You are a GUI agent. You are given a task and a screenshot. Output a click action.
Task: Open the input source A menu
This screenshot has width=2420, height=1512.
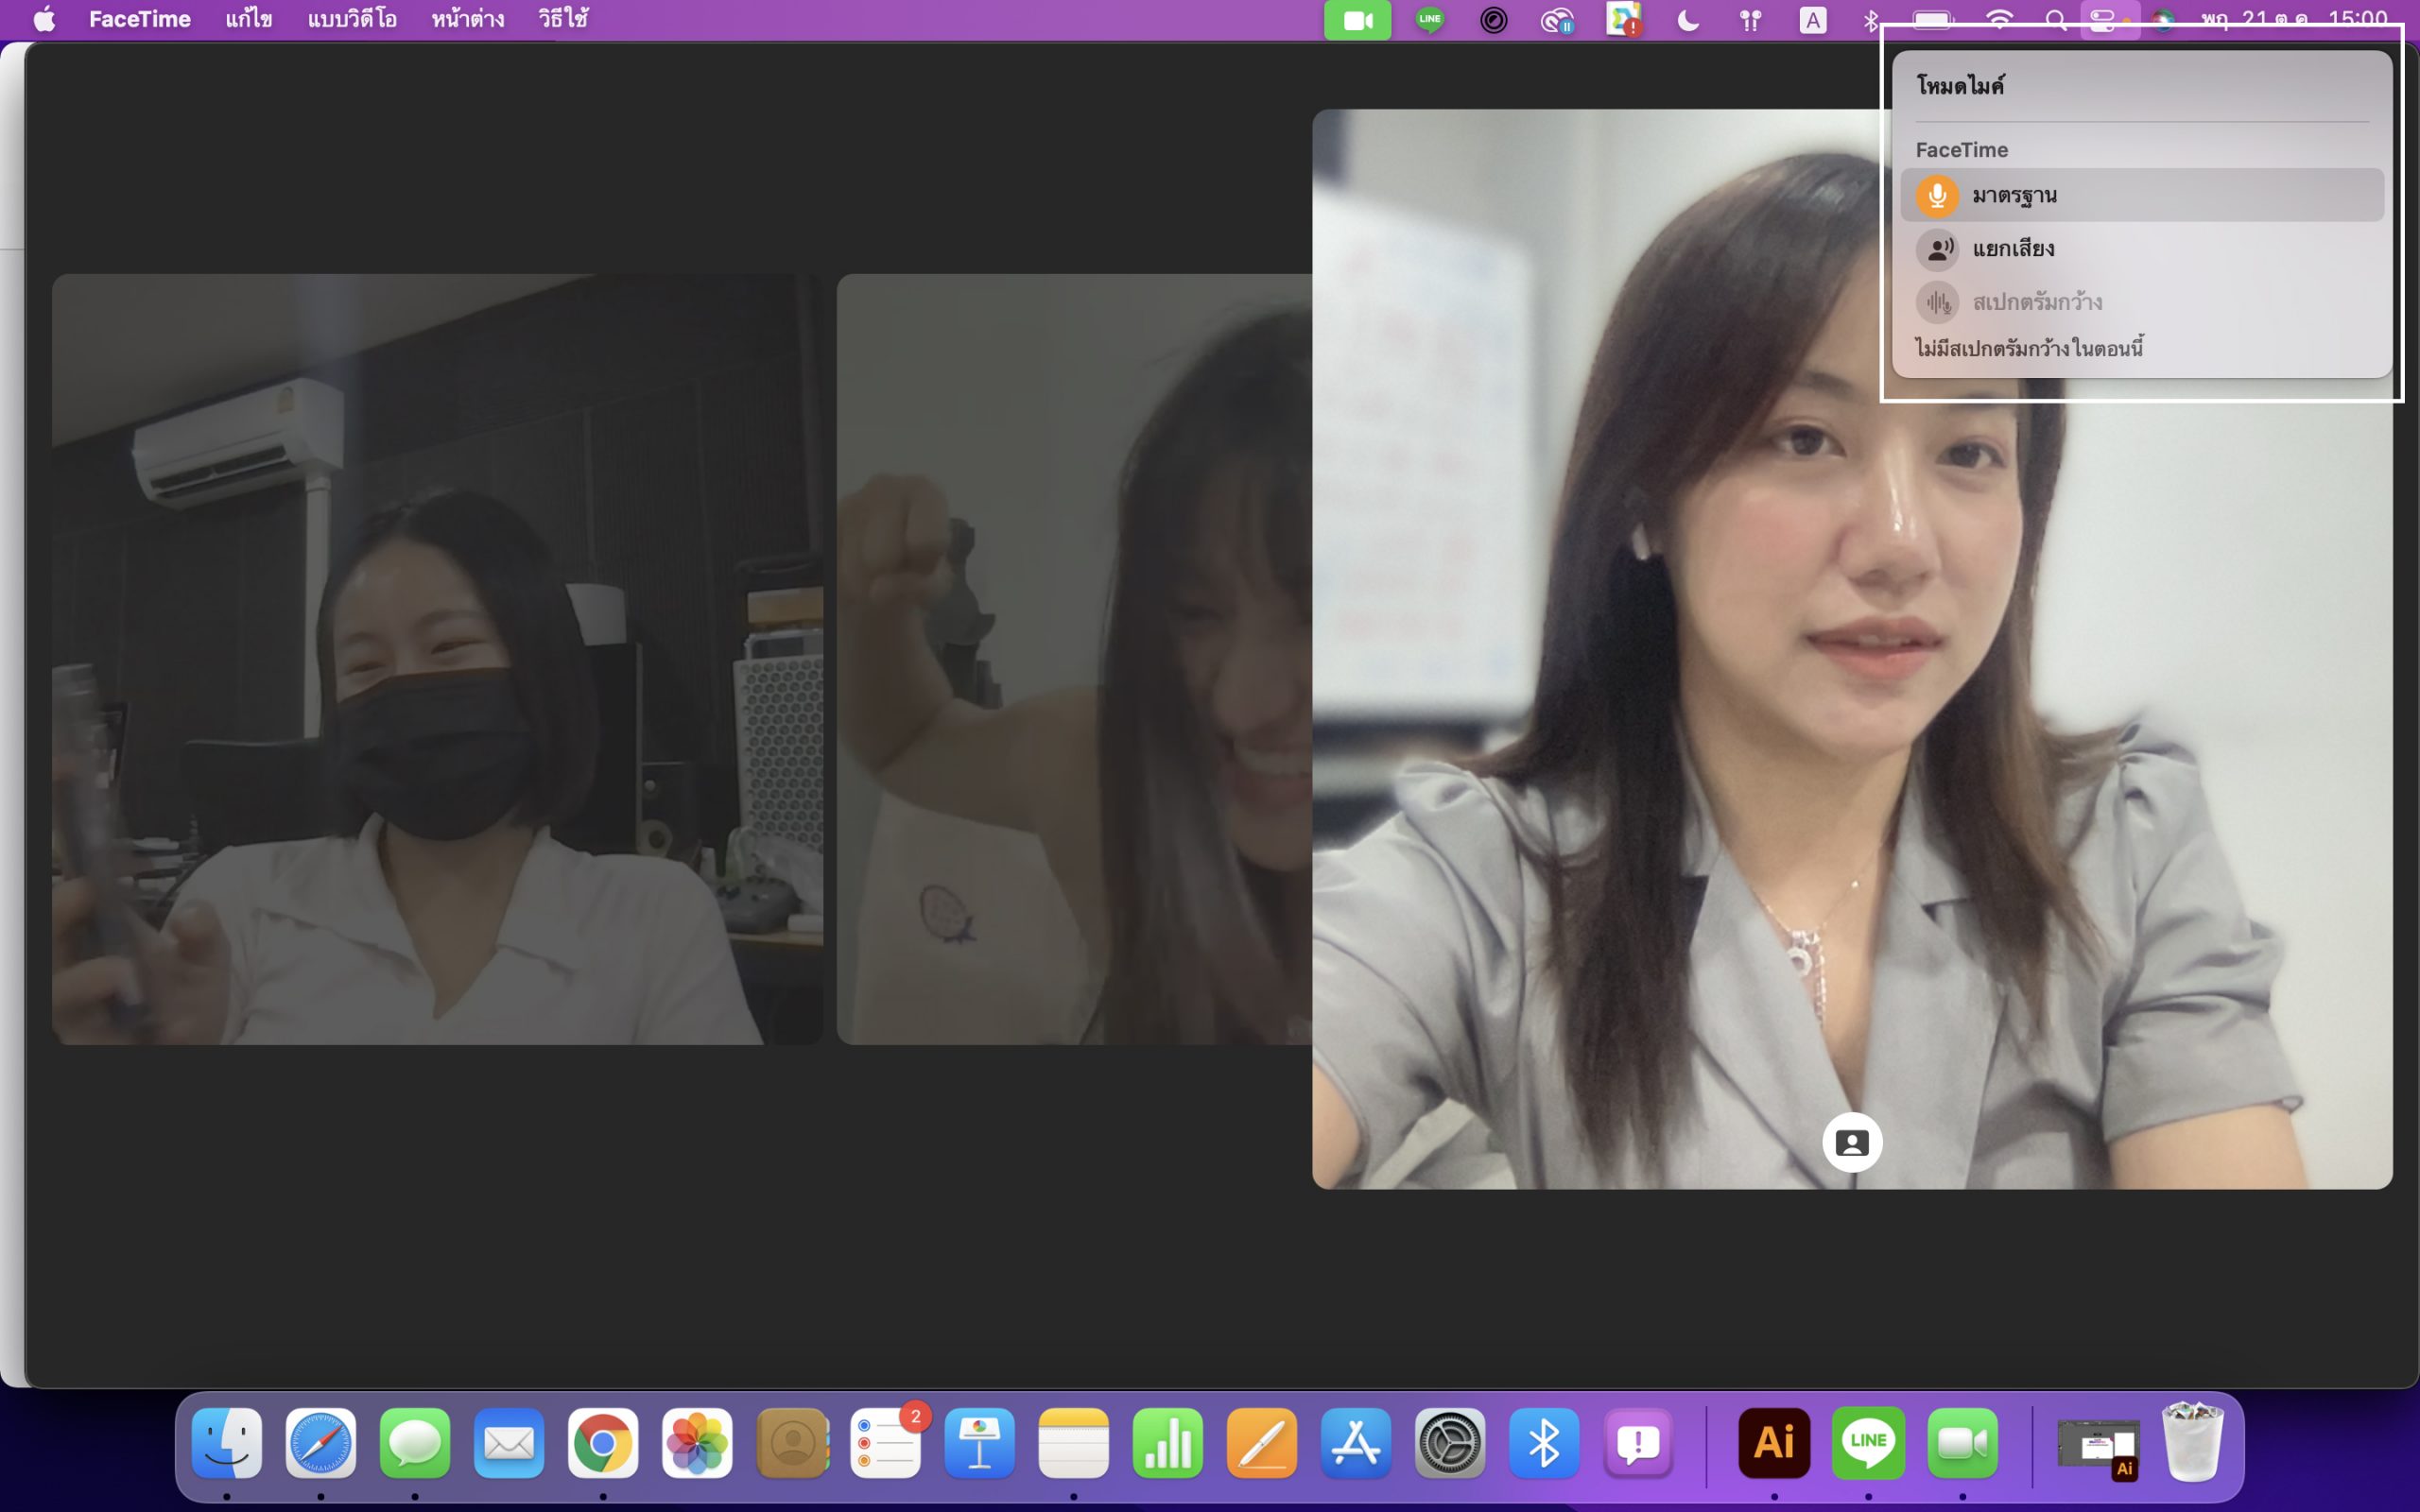(1812, 20)
